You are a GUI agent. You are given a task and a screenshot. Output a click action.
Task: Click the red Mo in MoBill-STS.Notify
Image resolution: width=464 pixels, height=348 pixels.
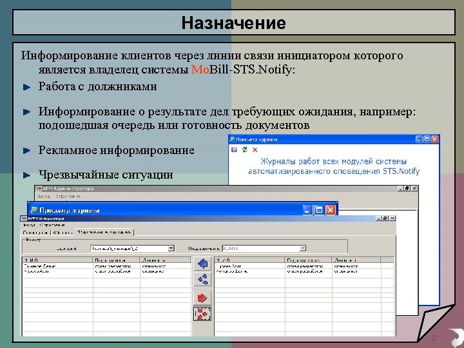click(x=200, y=70)
